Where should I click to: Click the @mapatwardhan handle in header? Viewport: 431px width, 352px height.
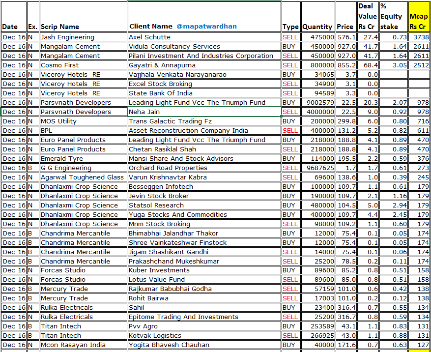[x=206, y=27]
